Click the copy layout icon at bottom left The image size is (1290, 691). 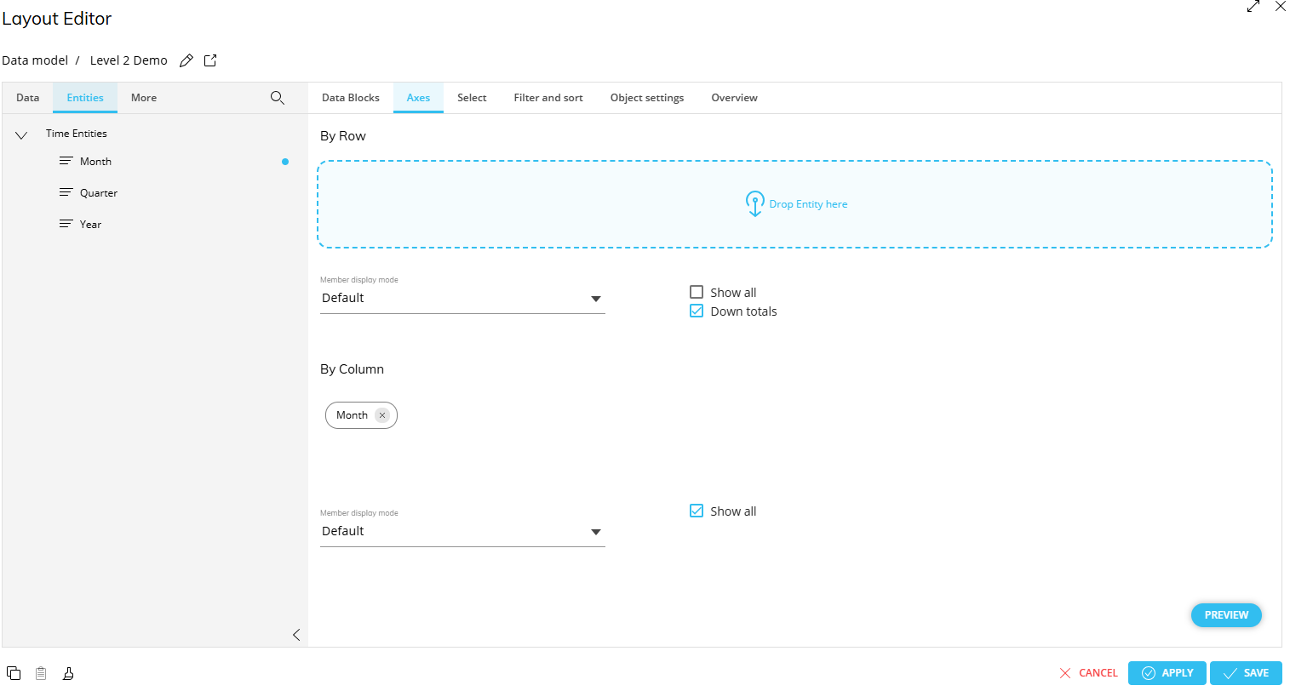click(x=14, y=673)
